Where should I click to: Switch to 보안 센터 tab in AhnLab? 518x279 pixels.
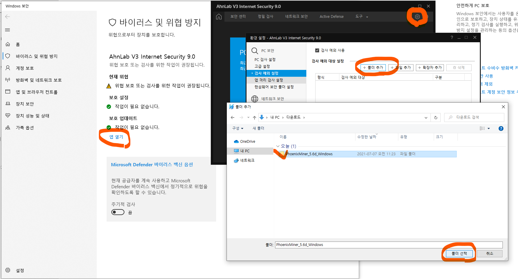(x=238, y=17)
